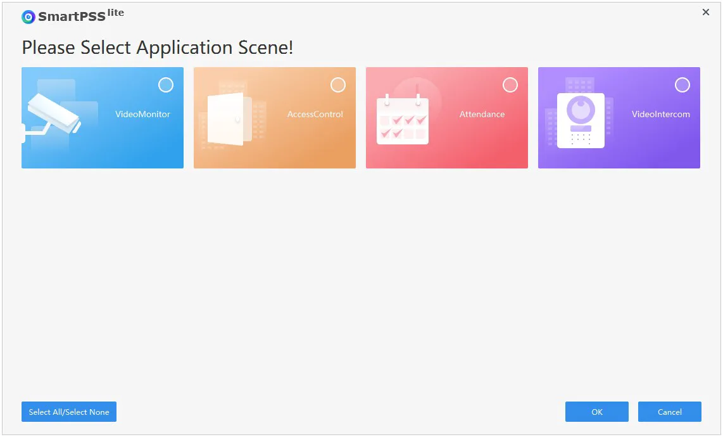
Task: Click the intercom device icon
Action: [581, 120]
